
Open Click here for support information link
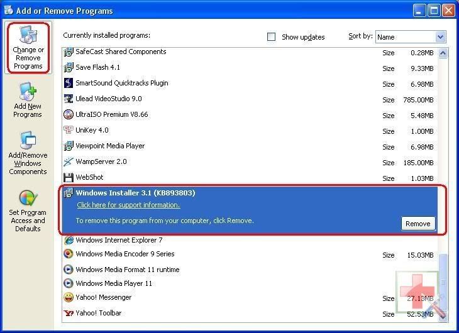pos(128,205)
